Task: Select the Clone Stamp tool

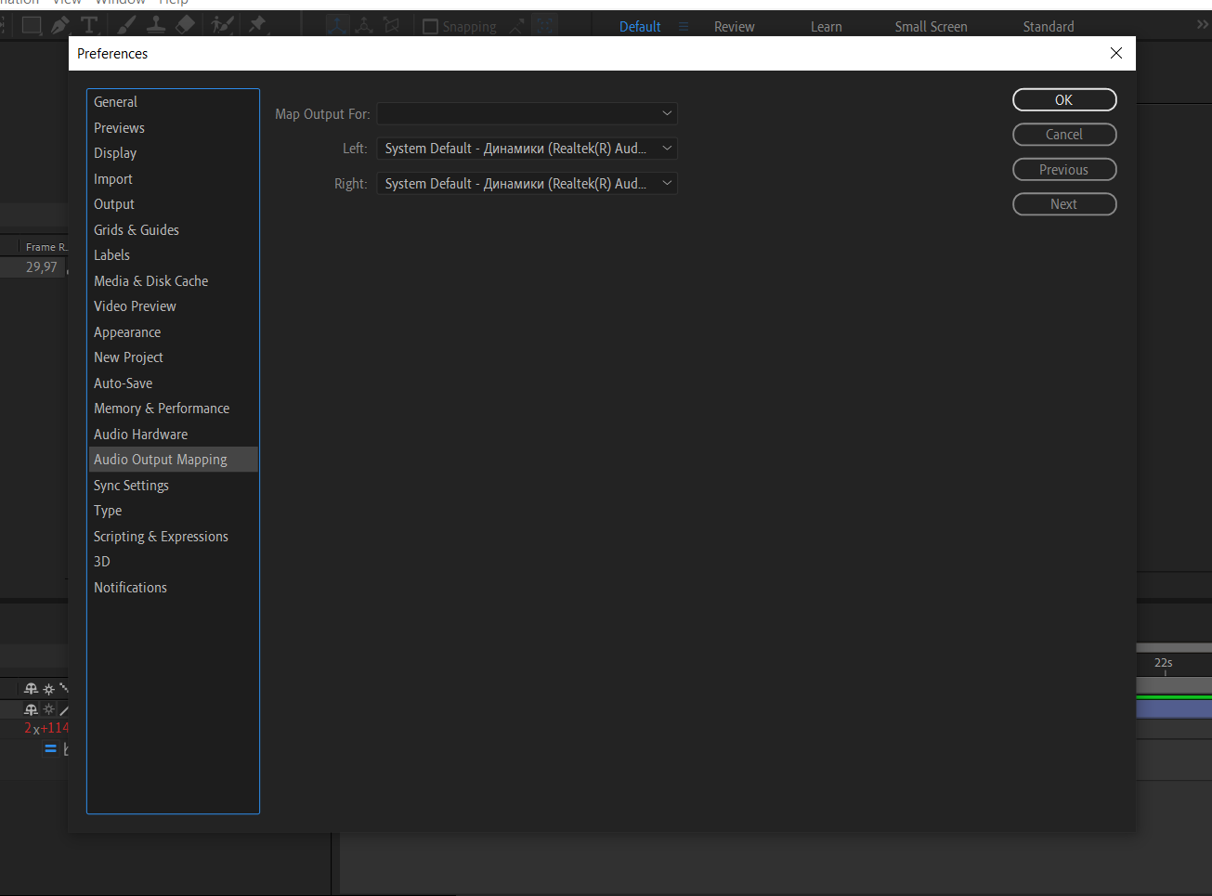Action: [x=156, y=26]
